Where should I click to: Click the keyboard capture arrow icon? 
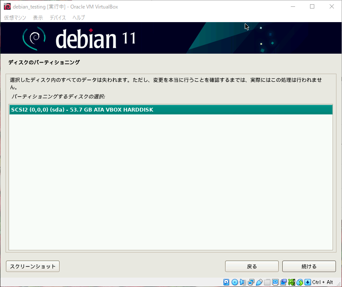point(308,282)
